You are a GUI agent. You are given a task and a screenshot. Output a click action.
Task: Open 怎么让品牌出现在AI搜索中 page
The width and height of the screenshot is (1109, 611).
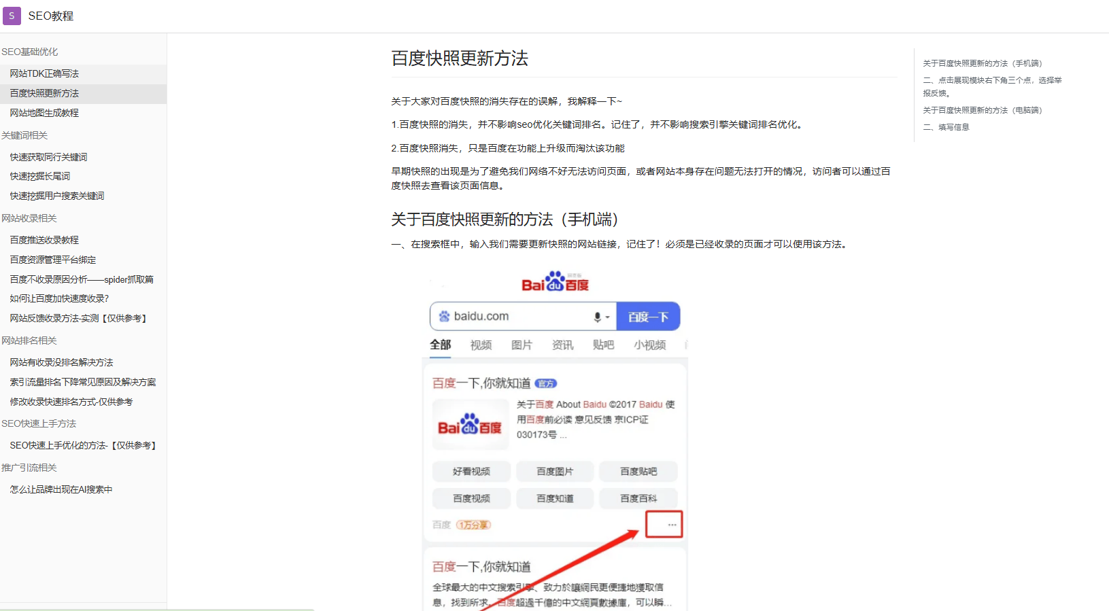point(61,489)
